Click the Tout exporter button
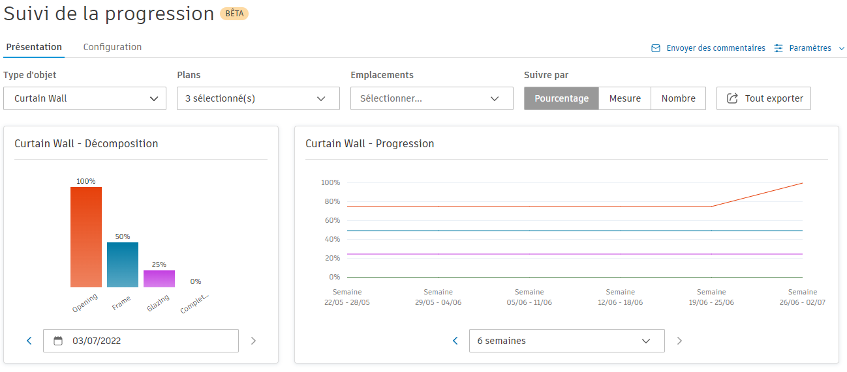Viewport: 847px width, 372px height. pyautogui.click(x=763, y=98)
